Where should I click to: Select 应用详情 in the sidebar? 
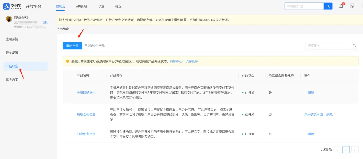pos(12,39)
